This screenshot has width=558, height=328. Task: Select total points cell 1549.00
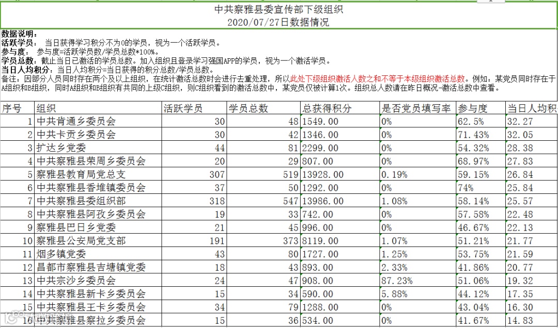[x=340, y=122]
